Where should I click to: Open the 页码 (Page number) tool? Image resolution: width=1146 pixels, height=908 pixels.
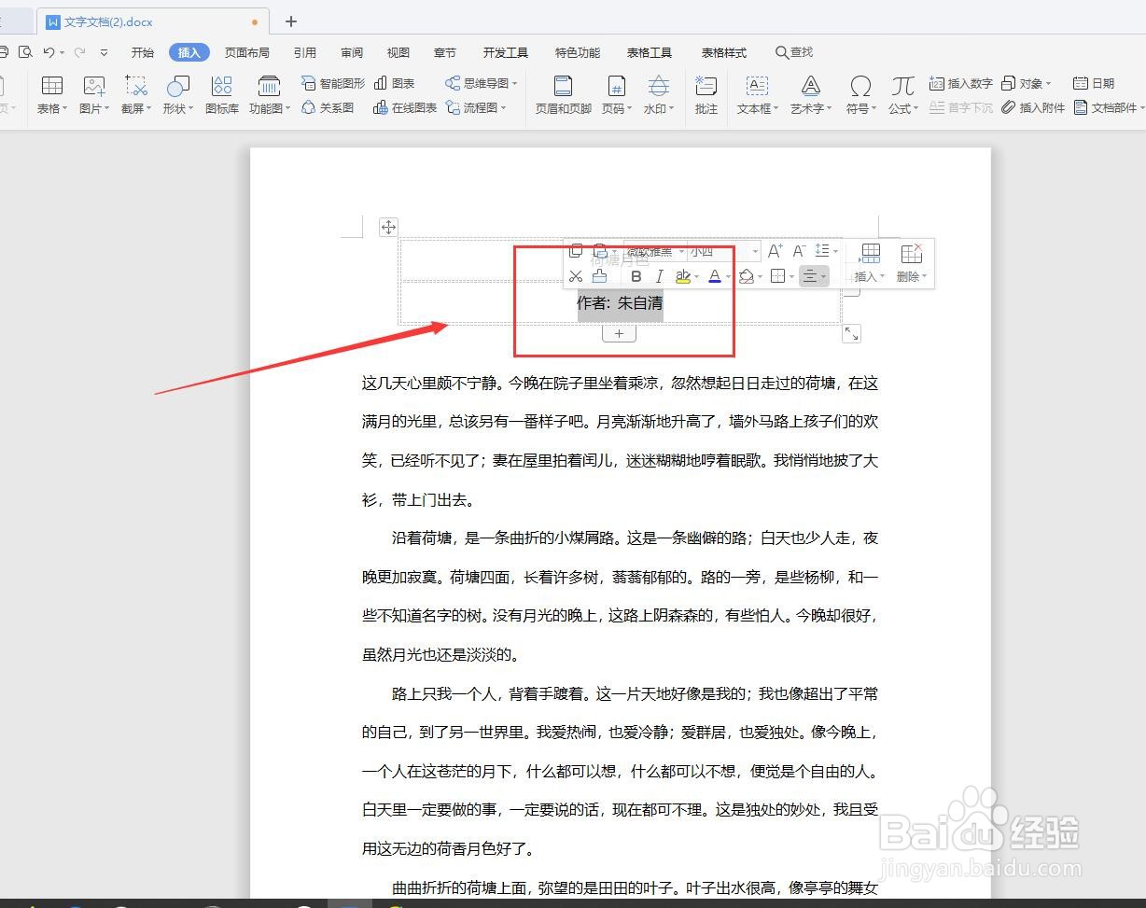coord(616,95)
